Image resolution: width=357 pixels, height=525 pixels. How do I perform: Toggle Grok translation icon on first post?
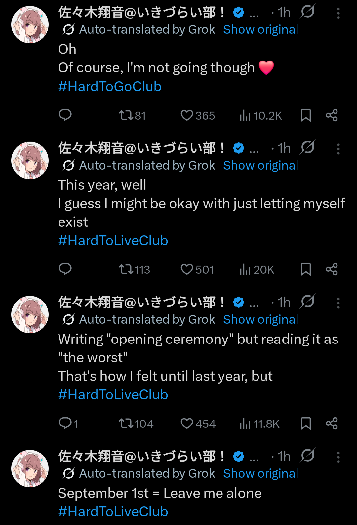tap(308, 12)
